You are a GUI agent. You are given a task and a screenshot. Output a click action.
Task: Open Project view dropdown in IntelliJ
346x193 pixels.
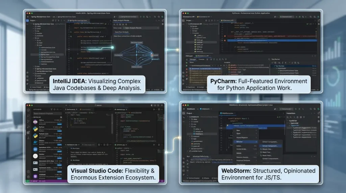(x=33, y=21)
